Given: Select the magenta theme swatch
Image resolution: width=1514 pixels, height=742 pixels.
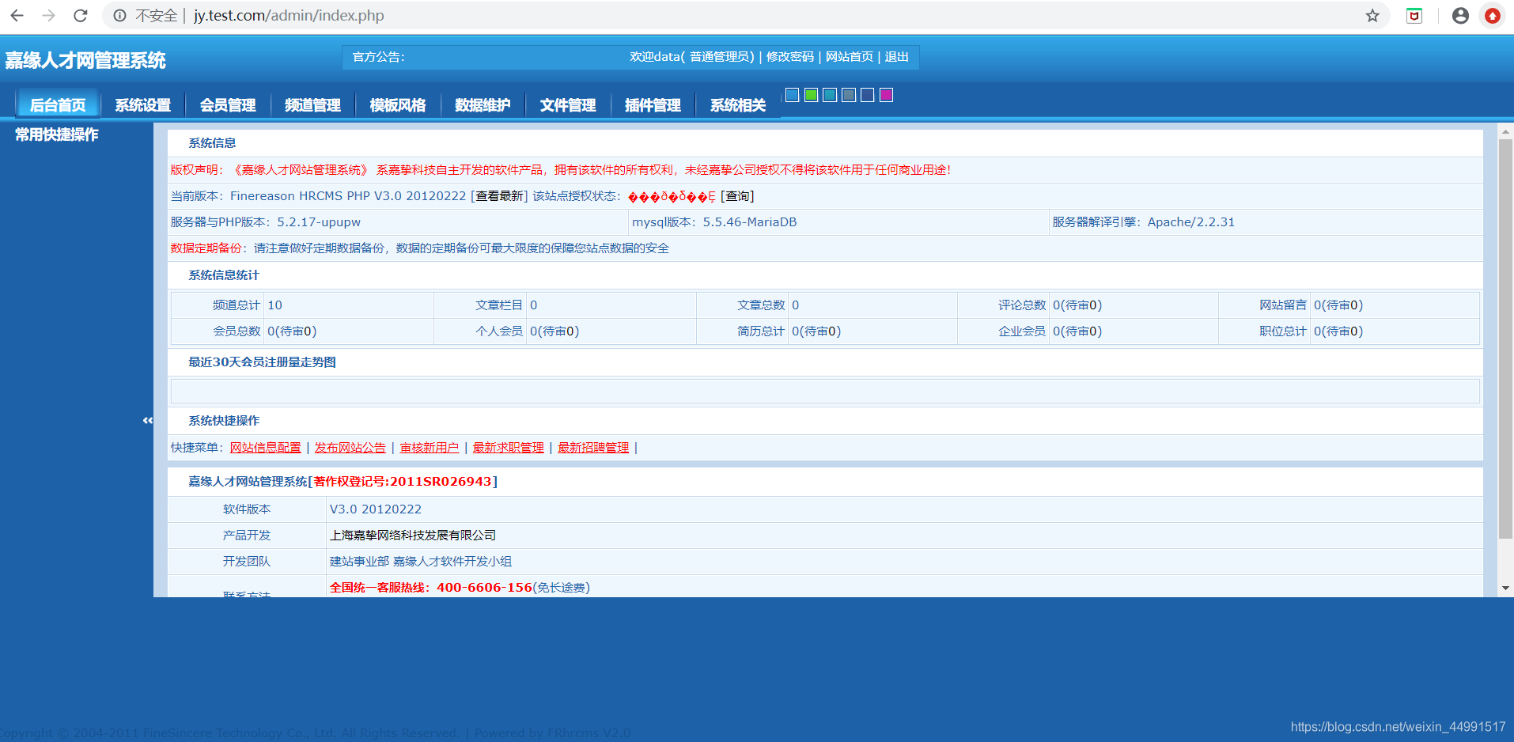Looking at the screenshot, I should click(x=887, y=95).
